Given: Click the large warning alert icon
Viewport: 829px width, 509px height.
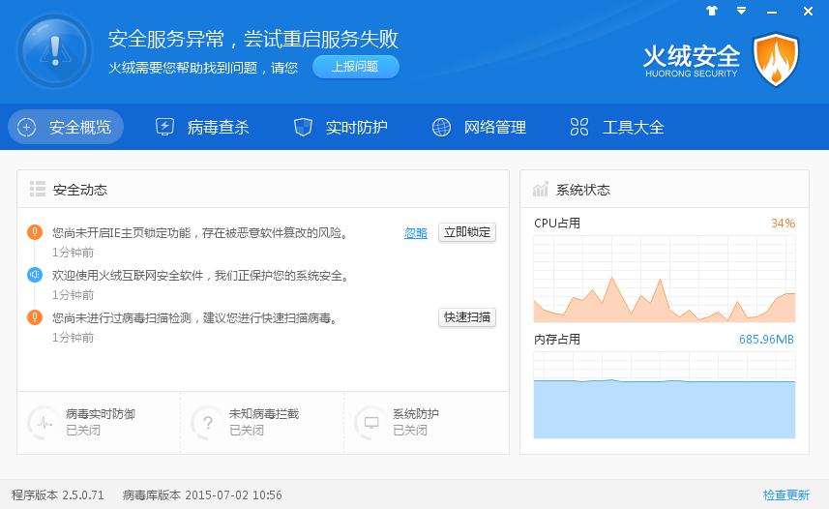Looking at the screenshot, I should pos(54,50).
